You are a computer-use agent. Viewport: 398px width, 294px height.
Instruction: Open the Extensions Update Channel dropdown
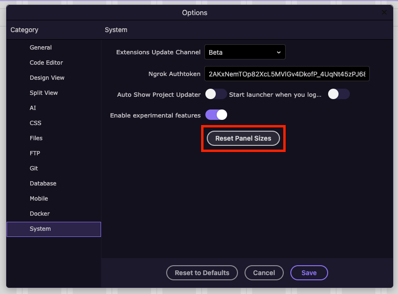[x=245, y=52]
